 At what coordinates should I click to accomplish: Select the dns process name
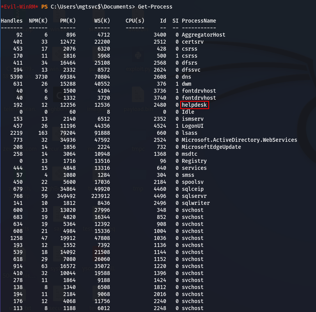click(x=186, y=77)
